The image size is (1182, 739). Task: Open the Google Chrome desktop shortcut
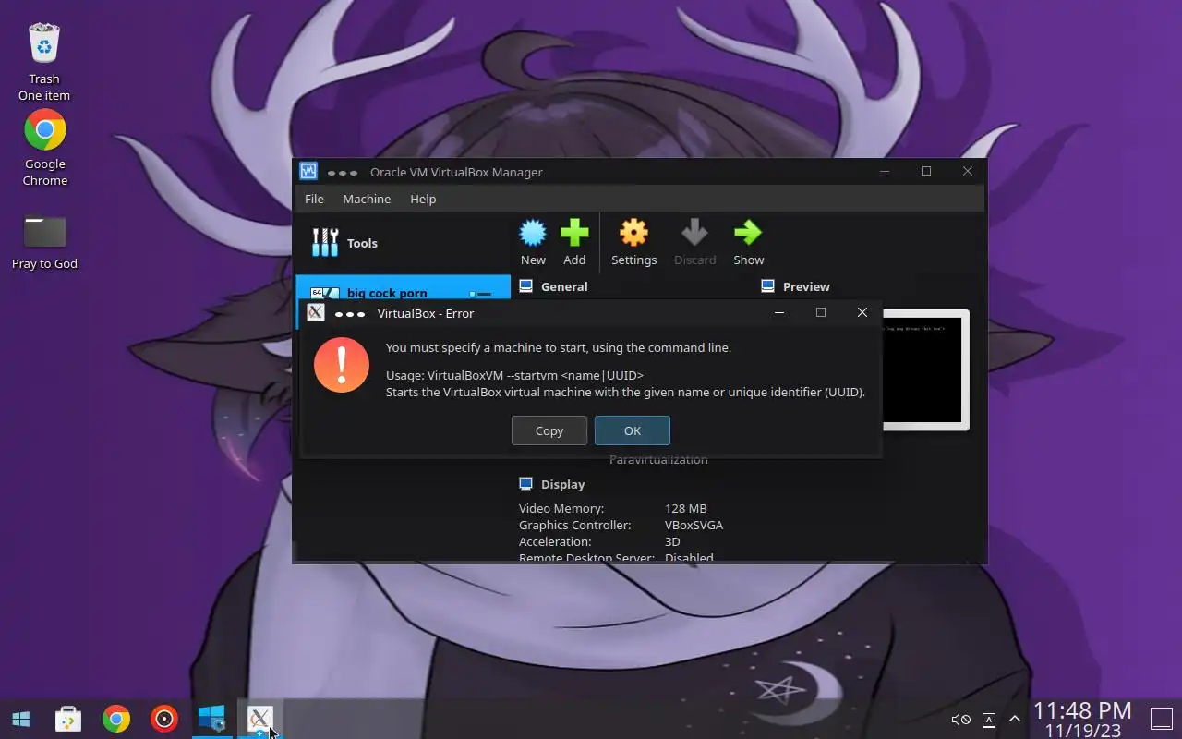pos(45,148)
